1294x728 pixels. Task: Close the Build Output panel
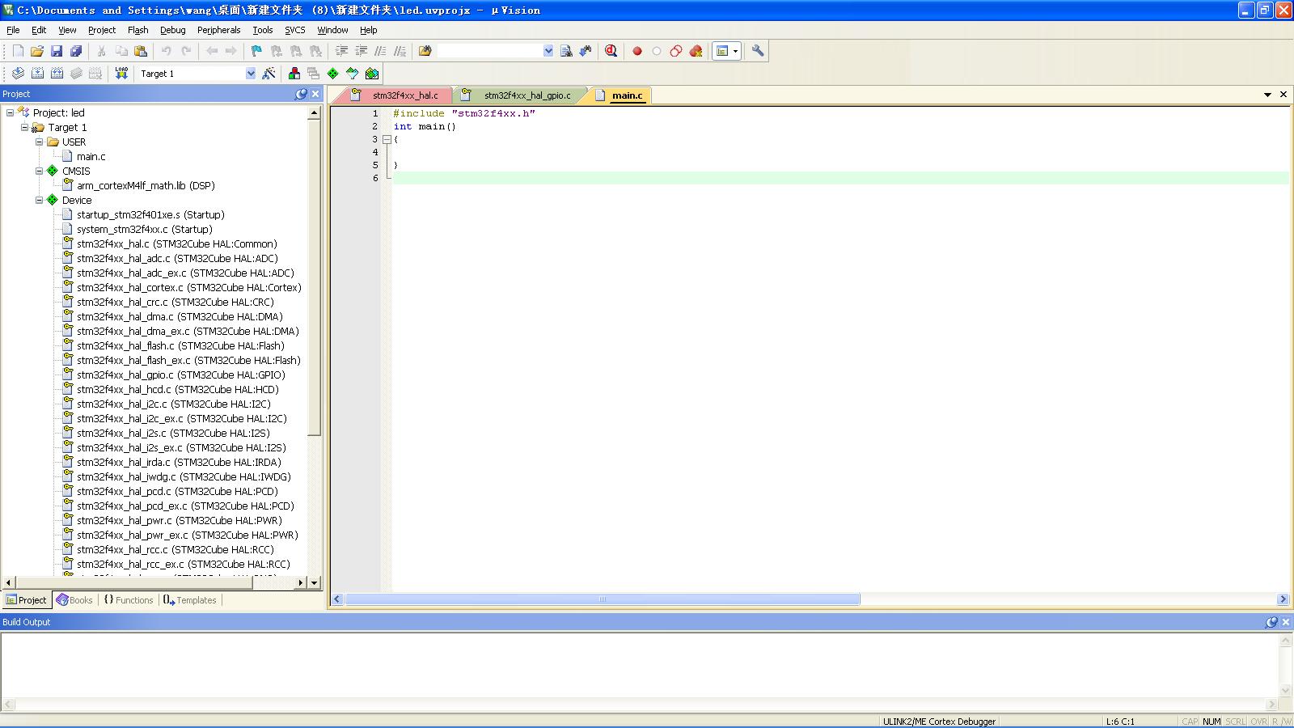point(1286,622)
